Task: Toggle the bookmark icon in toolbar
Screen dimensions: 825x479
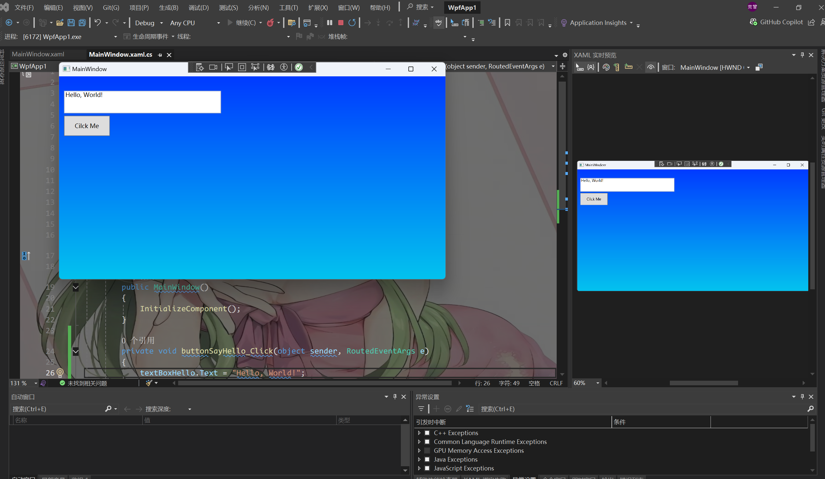Action: coord(507,23)
